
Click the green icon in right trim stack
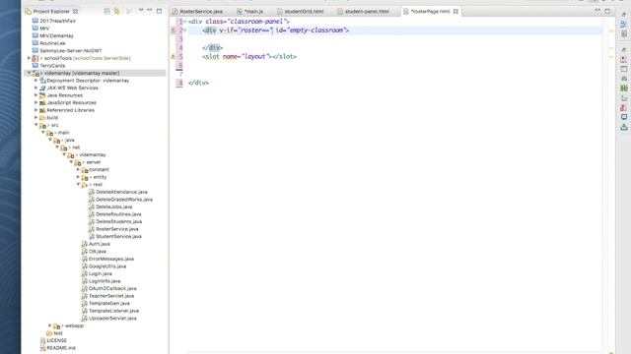coord(624,88)
